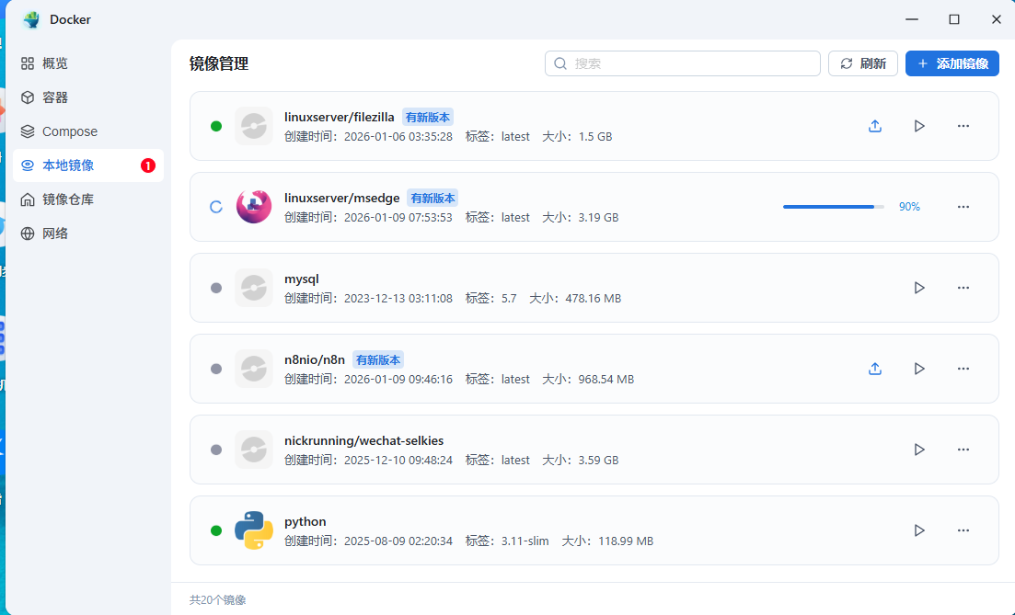Minimize the Docker window
1015x615 pixels.
pos(912,19)
